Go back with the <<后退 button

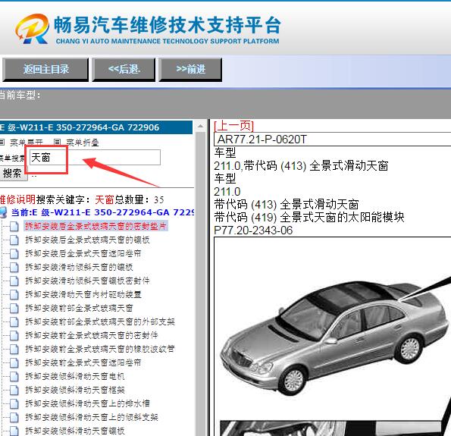click(x=124, y=69)
